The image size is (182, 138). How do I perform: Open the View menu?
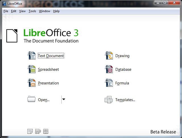point(22,11)
